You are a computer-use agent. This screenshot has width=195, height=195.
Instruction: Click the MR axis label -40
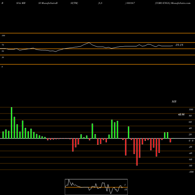[190, 153]
